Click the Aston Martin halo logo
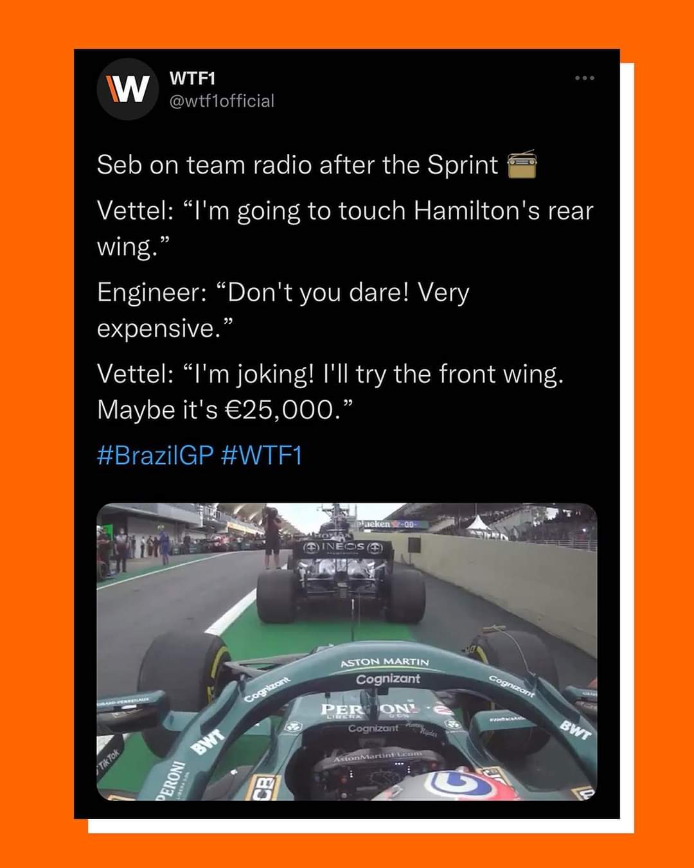Screen dimensions: 694x868 tap(384, 662)
